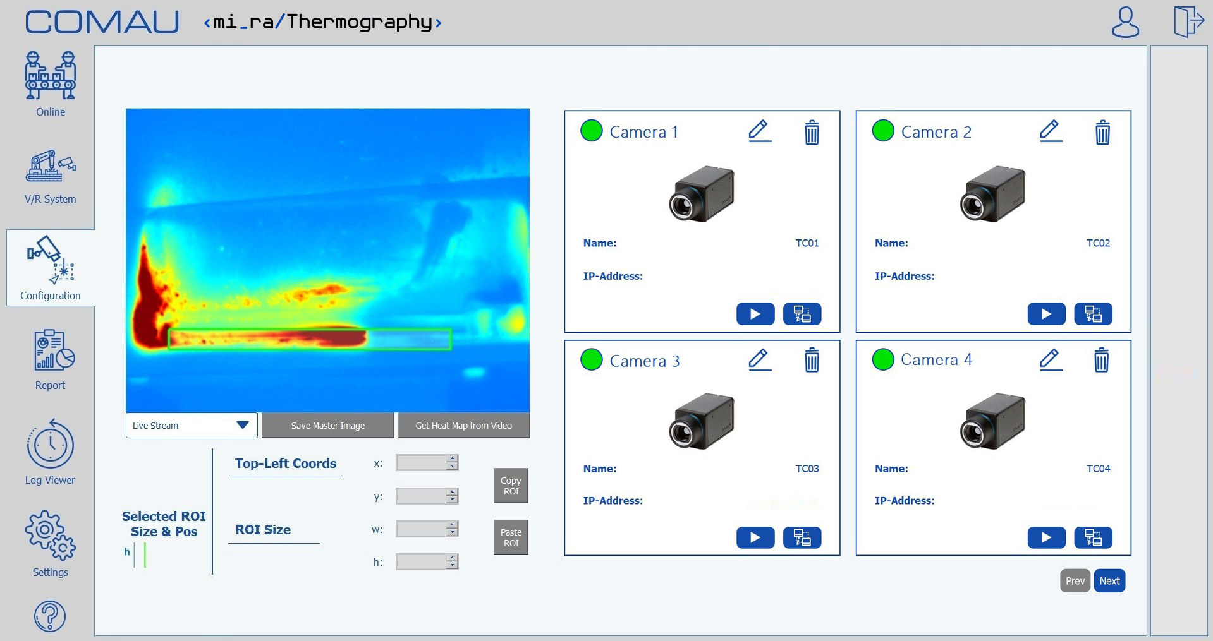The width and height of the screenshot is (1213, 641).
Task: Delete Camera 2 using trash icon
Action: tap(1102, 133)
